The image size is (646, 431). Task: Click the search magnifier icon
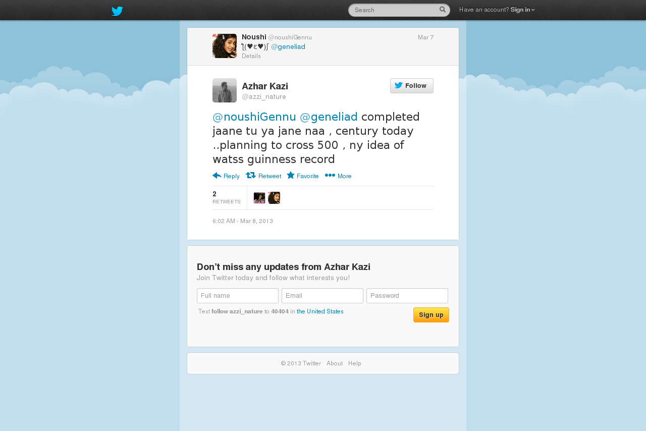tap(443, 10)
